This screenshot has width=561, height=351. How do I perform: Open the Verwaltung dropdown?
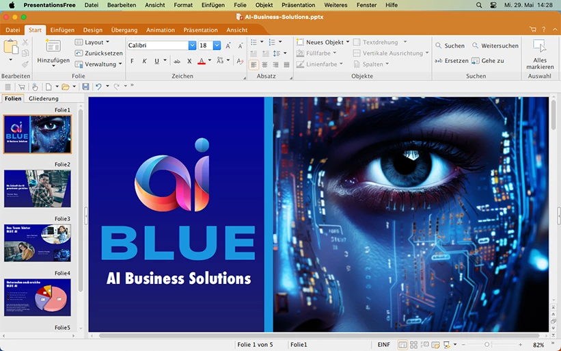pyautogui.click(x=98, y=64)
